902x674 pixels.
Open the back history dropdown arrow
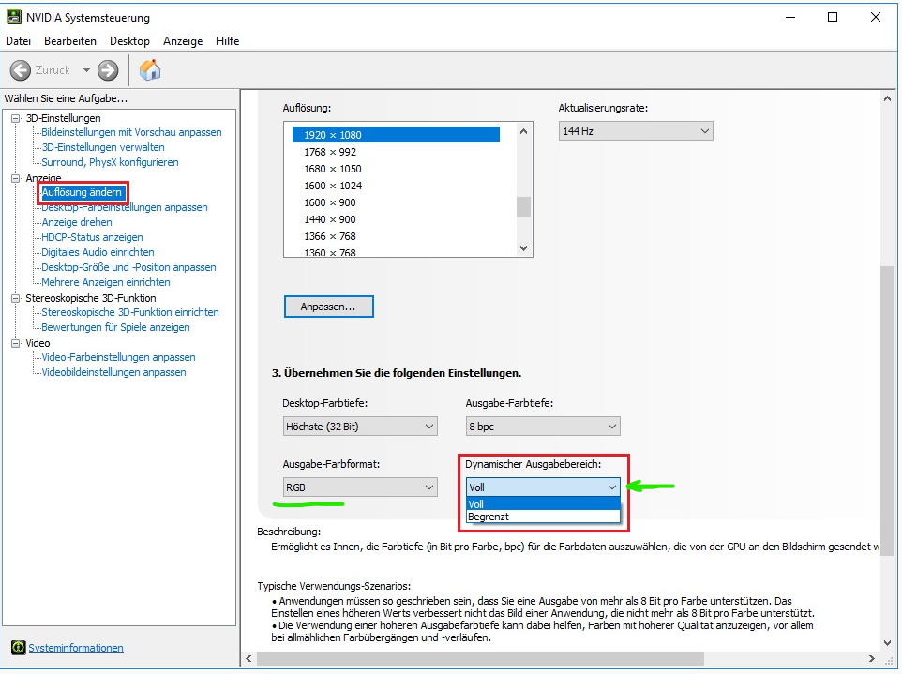pyautogui.click(x=86, y=70)
